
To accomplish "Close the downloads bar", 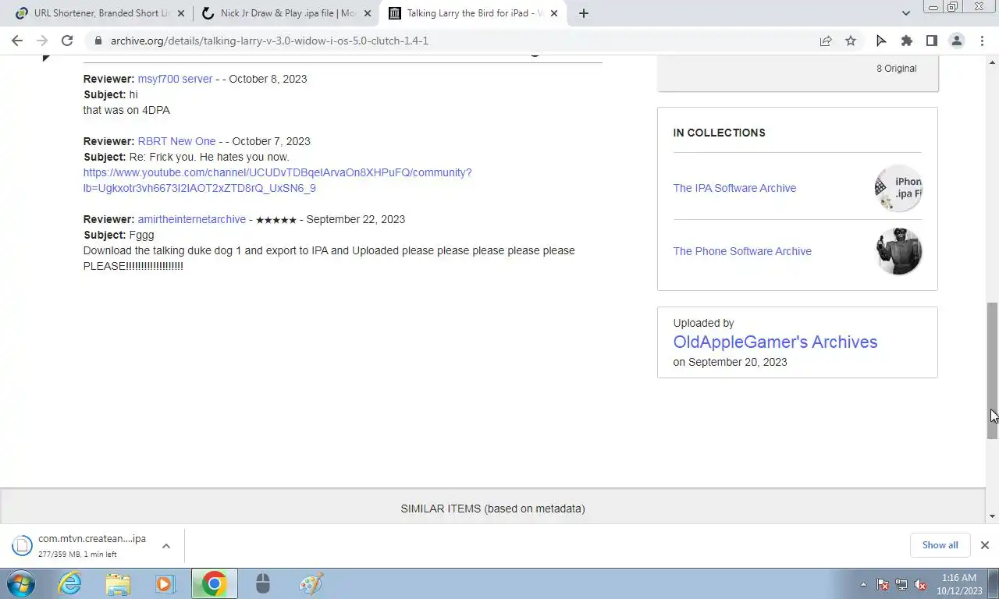I will click(984, 545).
